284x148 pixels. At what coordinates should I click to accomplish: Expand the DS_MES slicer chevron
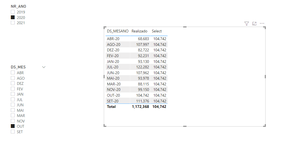point(44,67)
